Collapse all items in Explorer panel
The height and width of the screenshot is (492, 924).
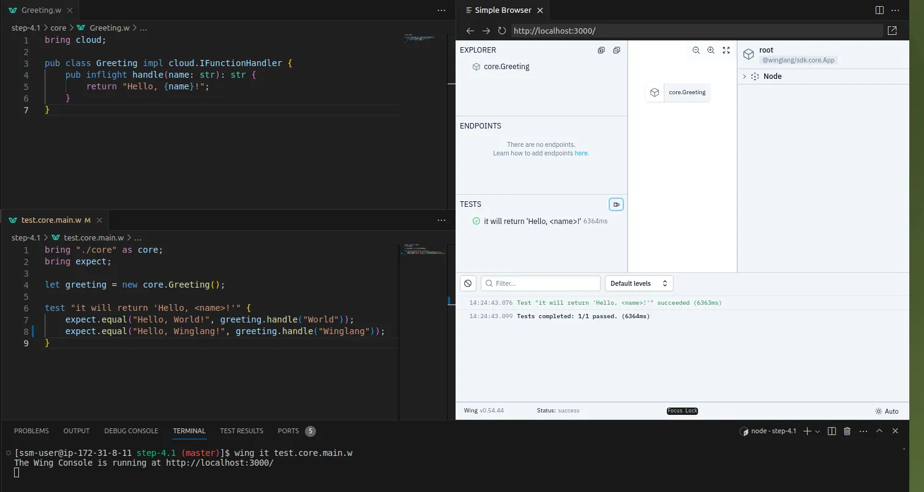tap(616, 50)
